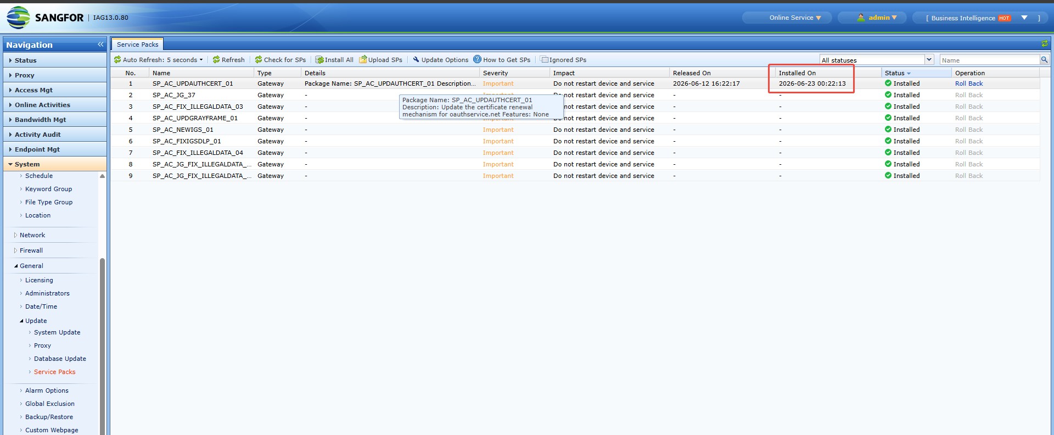The height and width of the screenshot is (435, 1054).
Task: Open the All statuses filter dropdown
Action: [x=929, y=59]
